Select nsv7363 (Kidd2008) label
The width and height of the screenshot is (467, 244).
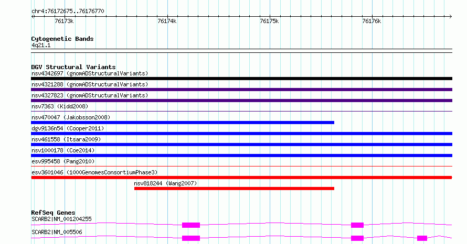60,106
